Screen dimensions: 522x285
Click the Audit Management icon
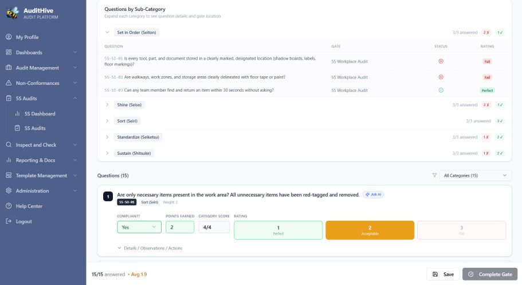9,68
